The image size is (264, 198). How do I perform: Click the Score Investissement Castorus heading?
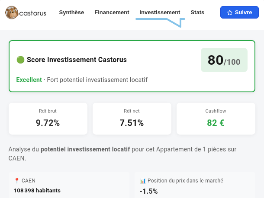[77, 60]
